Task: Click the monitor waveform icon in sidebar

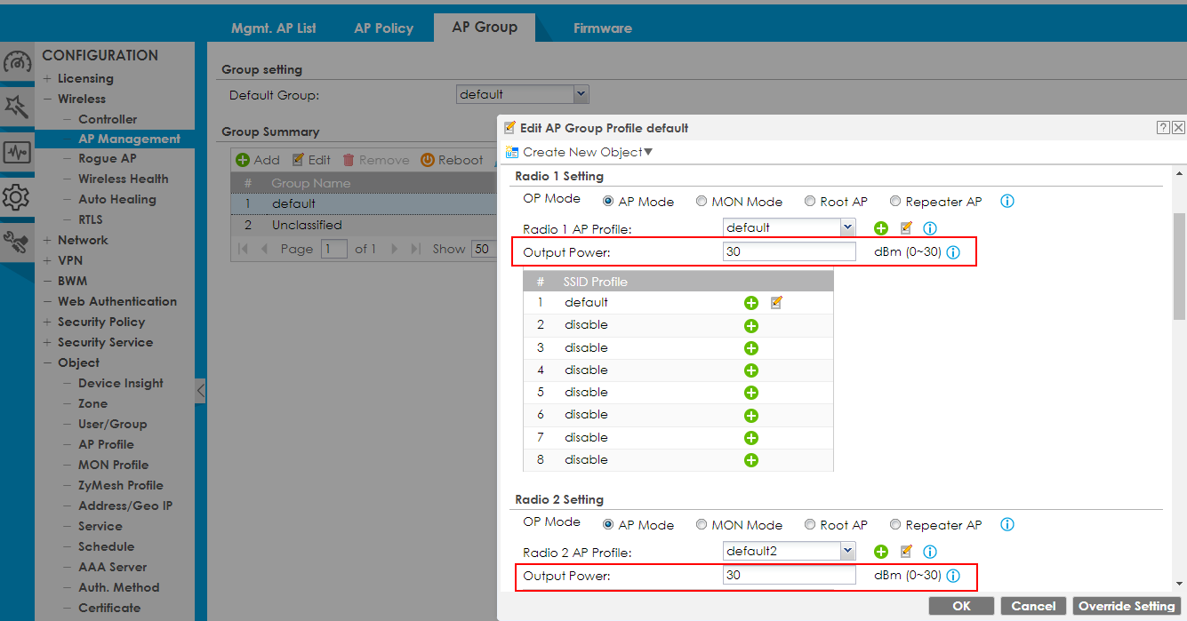Action: pos(17,152)
